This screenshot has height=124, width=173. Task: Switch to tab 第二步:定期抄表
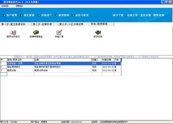click(x=45, y=24)
